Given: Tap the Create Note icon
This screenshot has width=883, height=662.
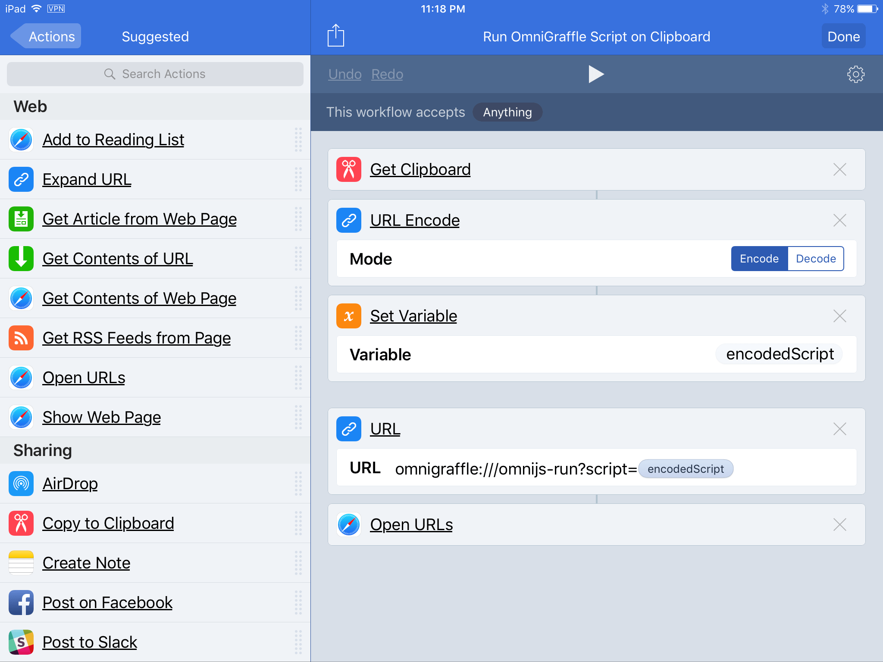Looking at the screenshot, I should tap(21, 563).
